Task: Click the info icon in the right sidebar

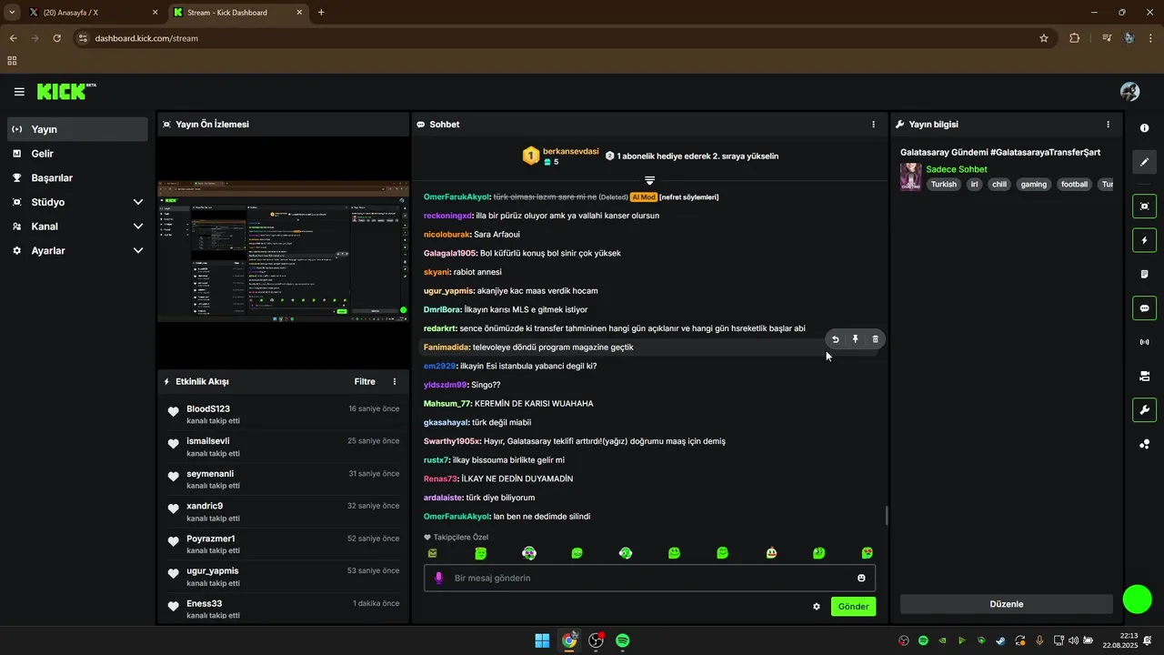Action: point(1144,128)
